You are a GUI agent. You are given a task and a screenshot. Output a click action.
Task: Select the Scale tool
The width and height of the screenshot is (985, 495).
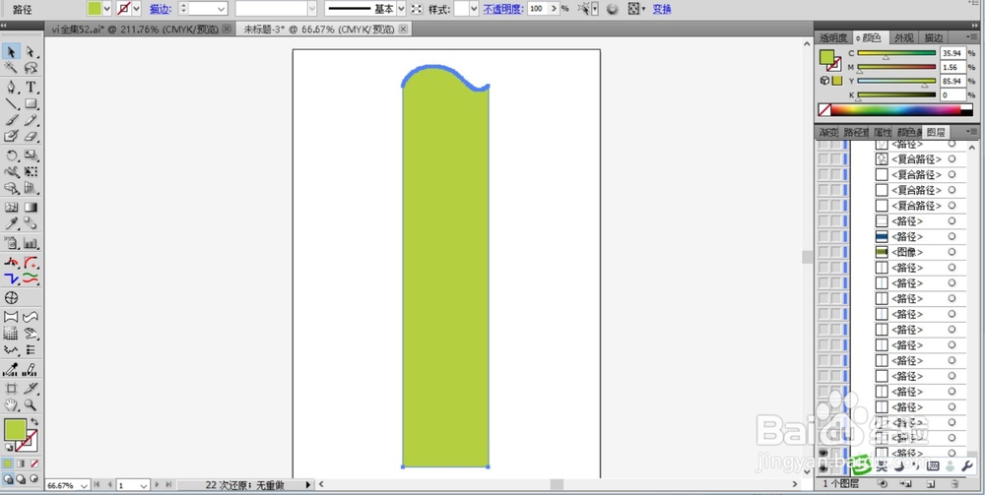(31, 155)
